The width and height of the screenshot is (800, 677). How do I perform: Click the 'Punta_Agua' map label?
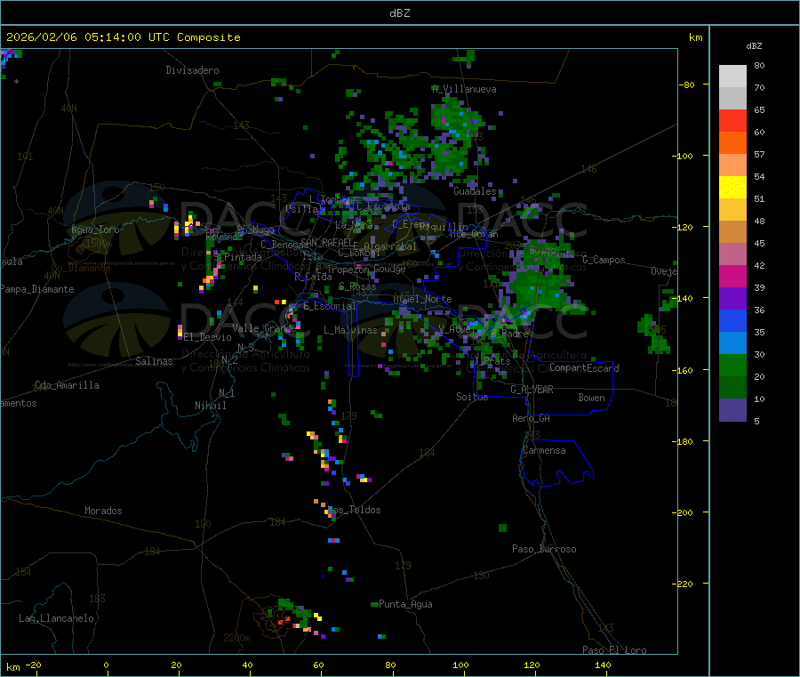pos(405,604)
